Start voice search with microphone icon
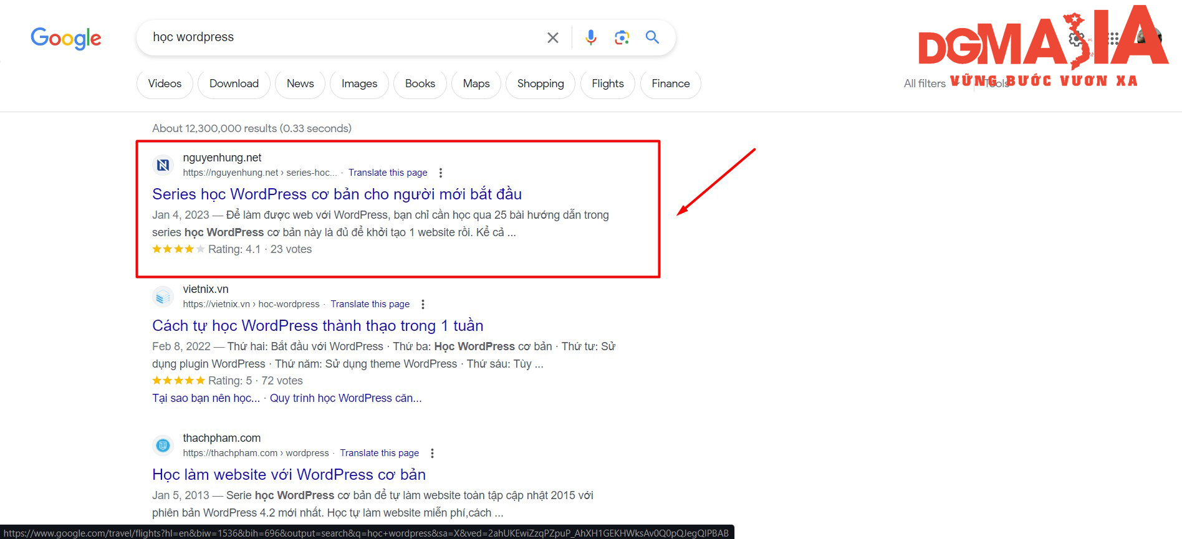This screenshot has width=1182, height=539. [591, 37]
